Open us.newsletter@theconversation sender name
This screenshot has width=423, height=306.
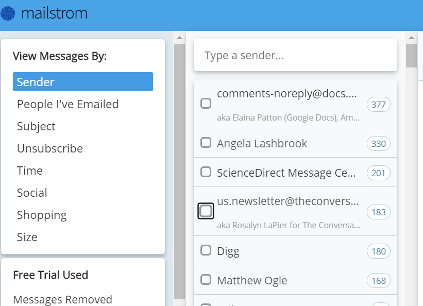point(288,201)
